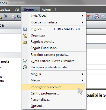Open Impostazioni account settings
This screenshot has height=110, width=106.
54,87
